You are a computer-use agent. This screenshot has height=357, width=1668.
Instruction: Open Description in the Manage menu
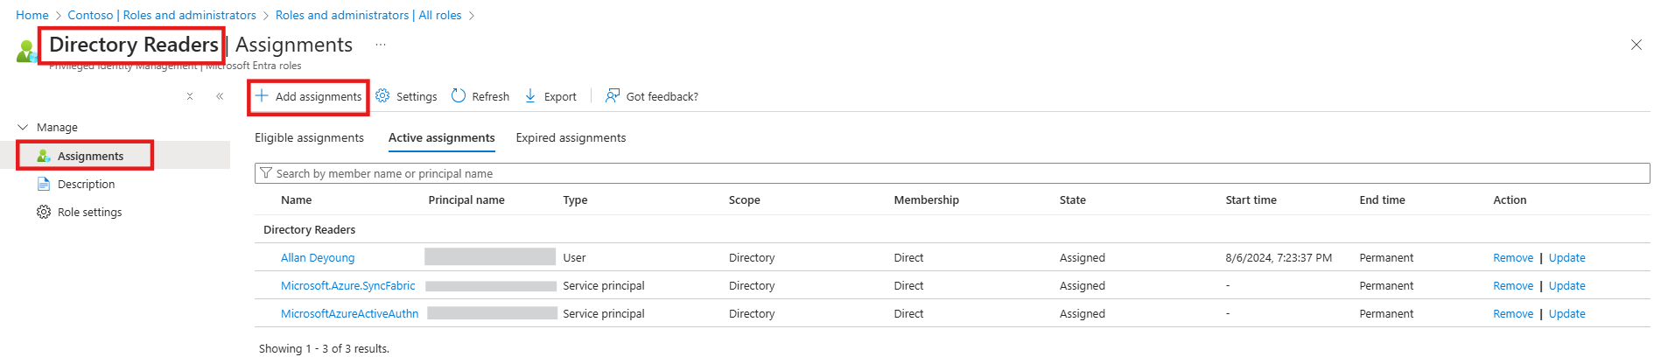[86, 185]
